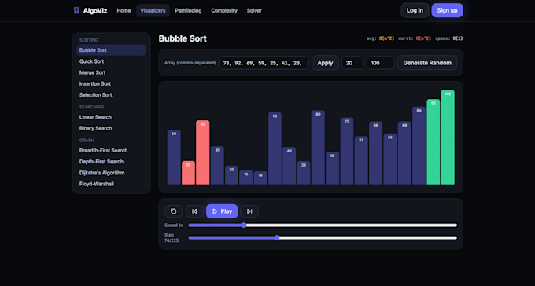This screenshot has width=535, height=286.
Task: Open the Complexity nav item
Action: [224, 10]
